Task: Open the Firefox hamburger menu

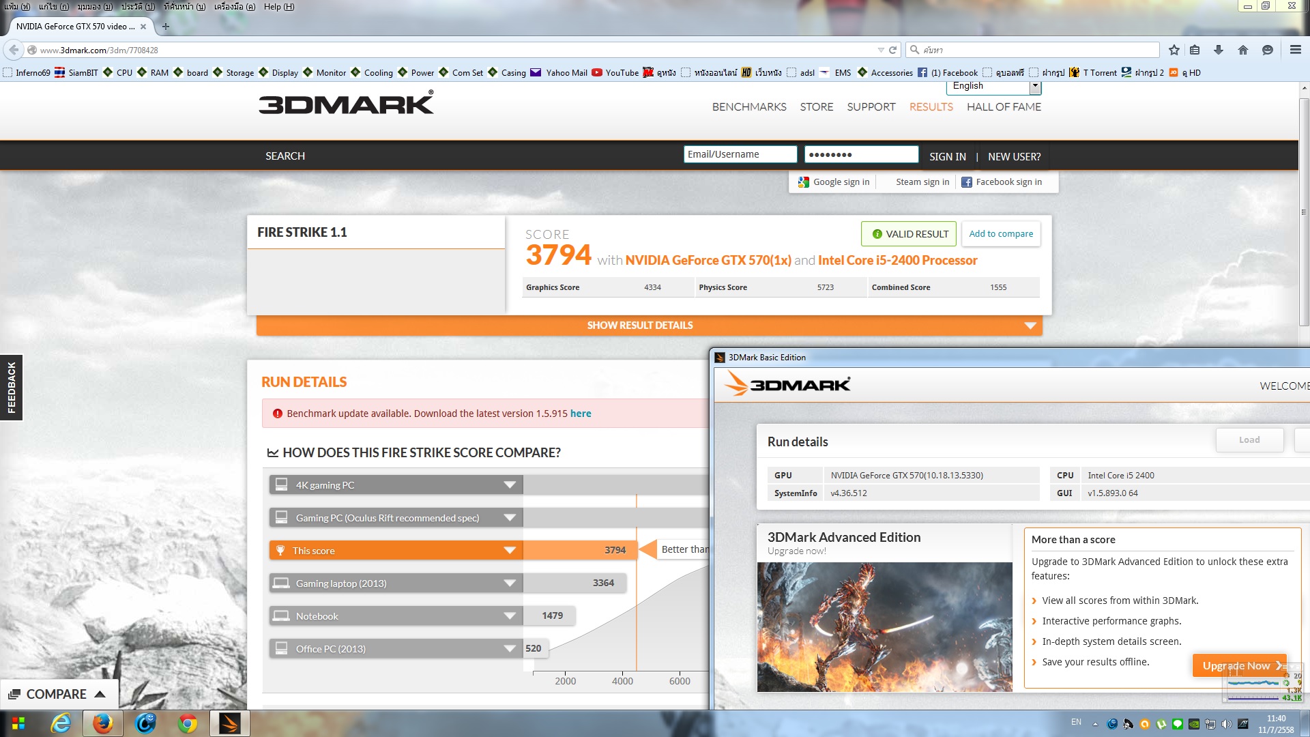Action: (x=1295, y=50)
